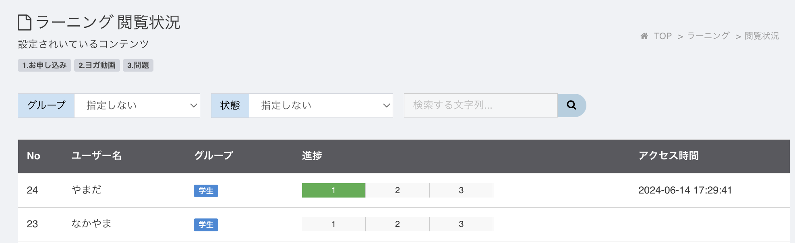Screen dimensions: 795x243
Task: Click the アクセス時間 column header
Action: click(669, 156)
